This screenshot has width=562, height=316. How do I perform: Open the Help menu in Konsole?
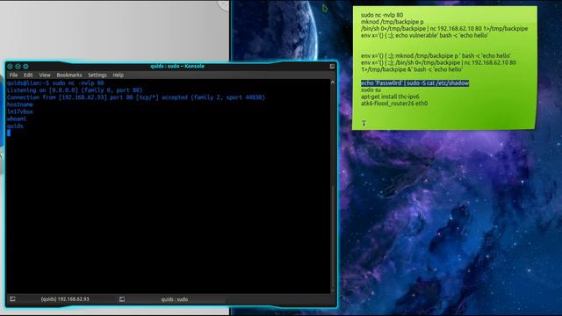click(x=118, y=75)
